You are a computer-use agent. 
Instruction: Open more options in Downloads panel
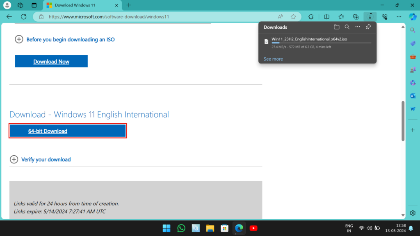tap(358, 27)
